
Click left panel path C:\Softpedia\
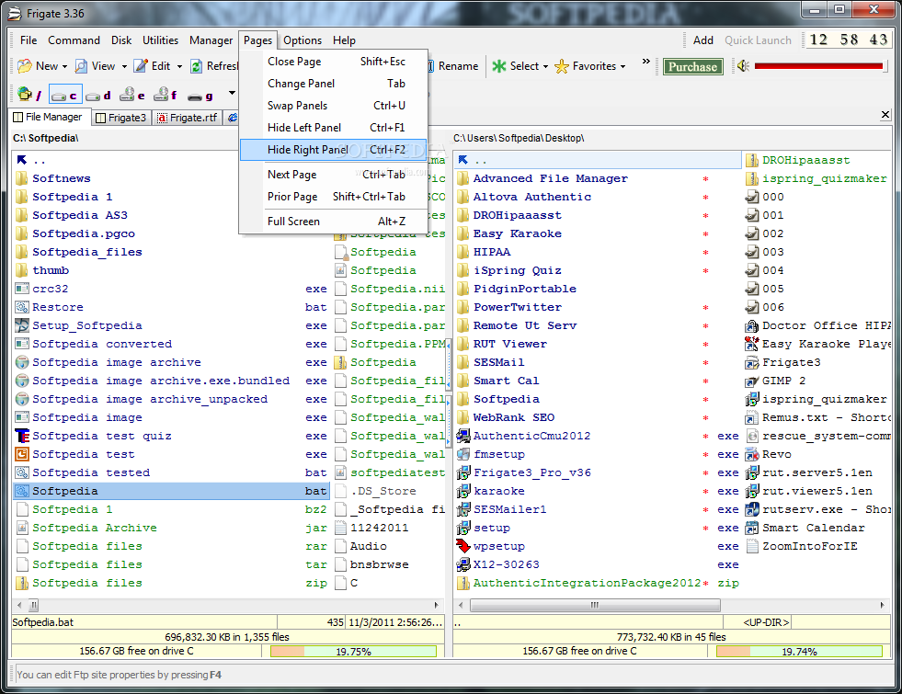pos(45,138)
